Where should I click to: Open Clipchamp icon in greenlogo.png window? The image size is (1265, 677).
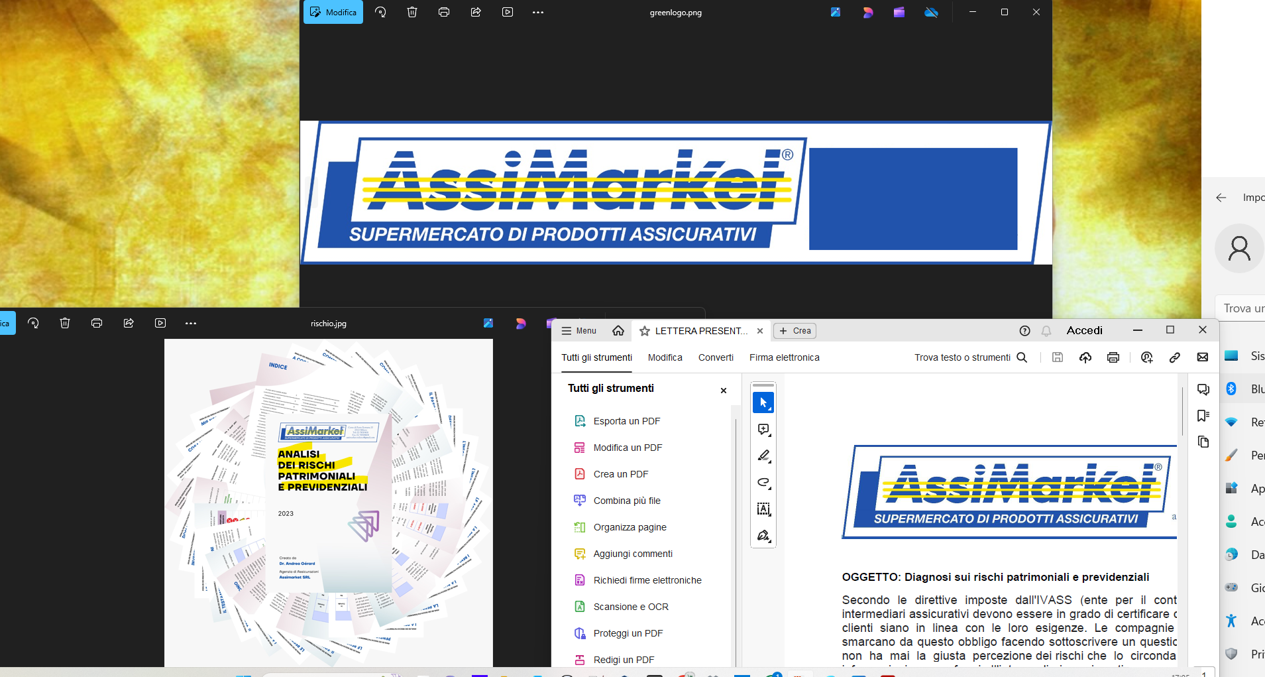(899, 12)
